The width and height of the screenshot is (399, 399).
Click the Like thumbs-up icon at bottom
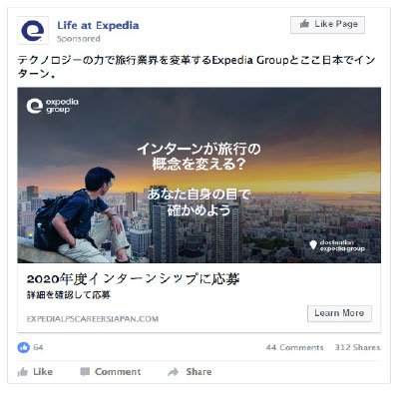point(23,372)
